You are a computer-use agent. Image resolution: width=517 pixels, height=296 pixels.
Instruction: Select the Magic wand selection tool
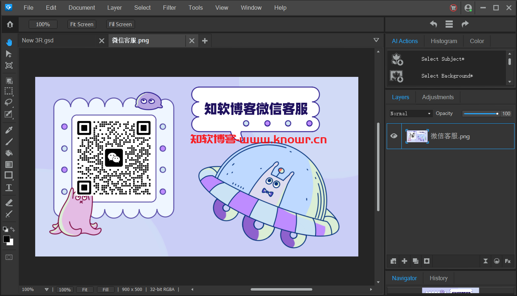9,114
